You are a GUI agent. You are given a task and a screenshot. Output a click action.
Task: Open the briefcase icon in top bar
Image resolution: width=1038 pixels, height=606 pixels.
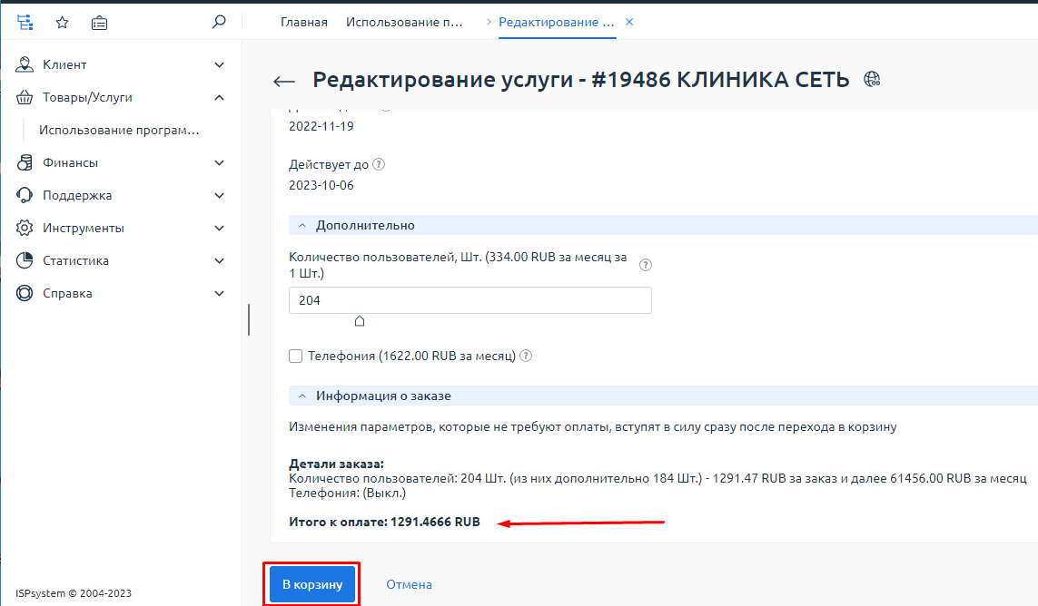point(99,24)
